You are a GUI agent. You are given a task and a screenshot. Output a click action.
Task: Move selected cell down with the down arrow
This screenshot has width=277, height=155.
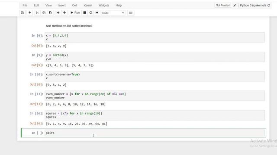(x=64, y=12)
